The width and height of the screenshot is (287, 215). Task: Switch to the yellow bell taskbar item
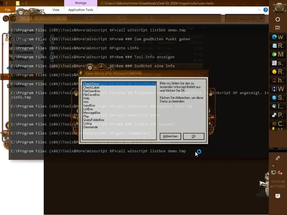point(278,72)
